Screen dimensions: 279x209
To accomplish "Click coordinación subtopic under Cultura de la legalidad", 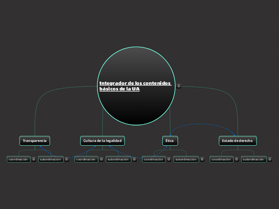I will click(x=86, y=159).
